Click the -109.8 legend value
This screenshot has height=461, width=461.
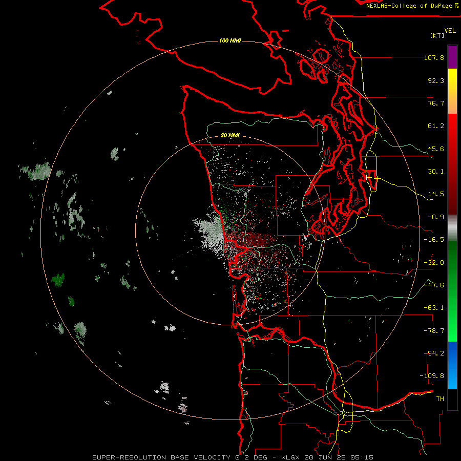(x=432, y=376)
